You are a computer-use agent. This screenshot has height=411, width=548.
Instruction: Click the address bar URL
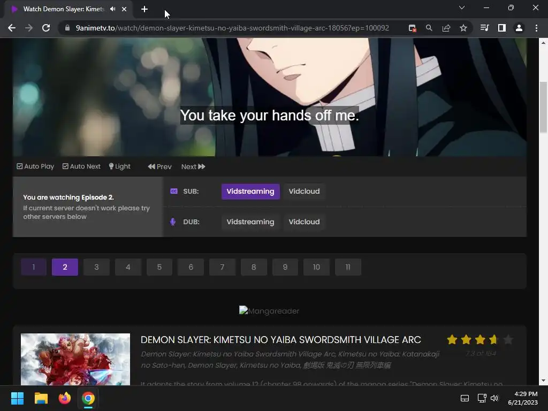click(232, 28)
